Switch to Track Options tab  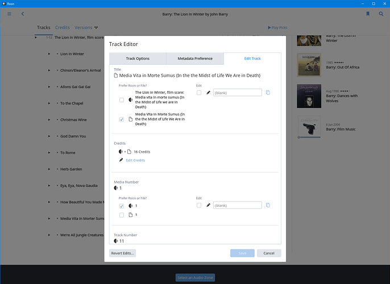click(x=138, y=59)
